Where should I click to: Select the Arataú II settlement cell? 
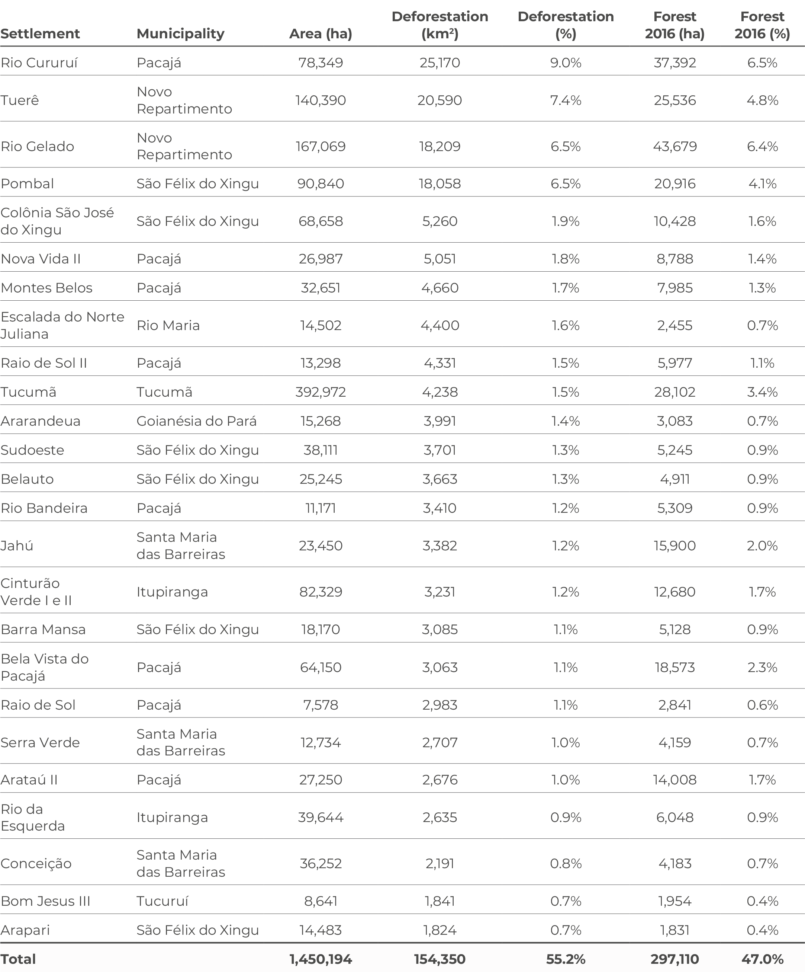(29, 780)
